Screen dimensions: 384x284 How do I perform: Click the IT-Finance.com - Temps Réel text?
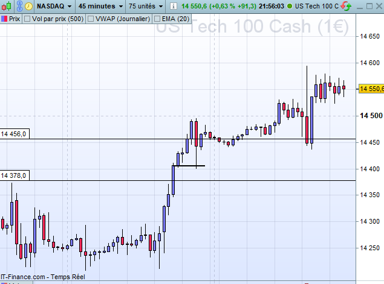click(42, 277)
